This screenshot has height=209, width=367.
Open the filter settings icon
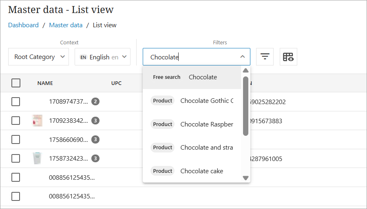[x=265, y=57]
